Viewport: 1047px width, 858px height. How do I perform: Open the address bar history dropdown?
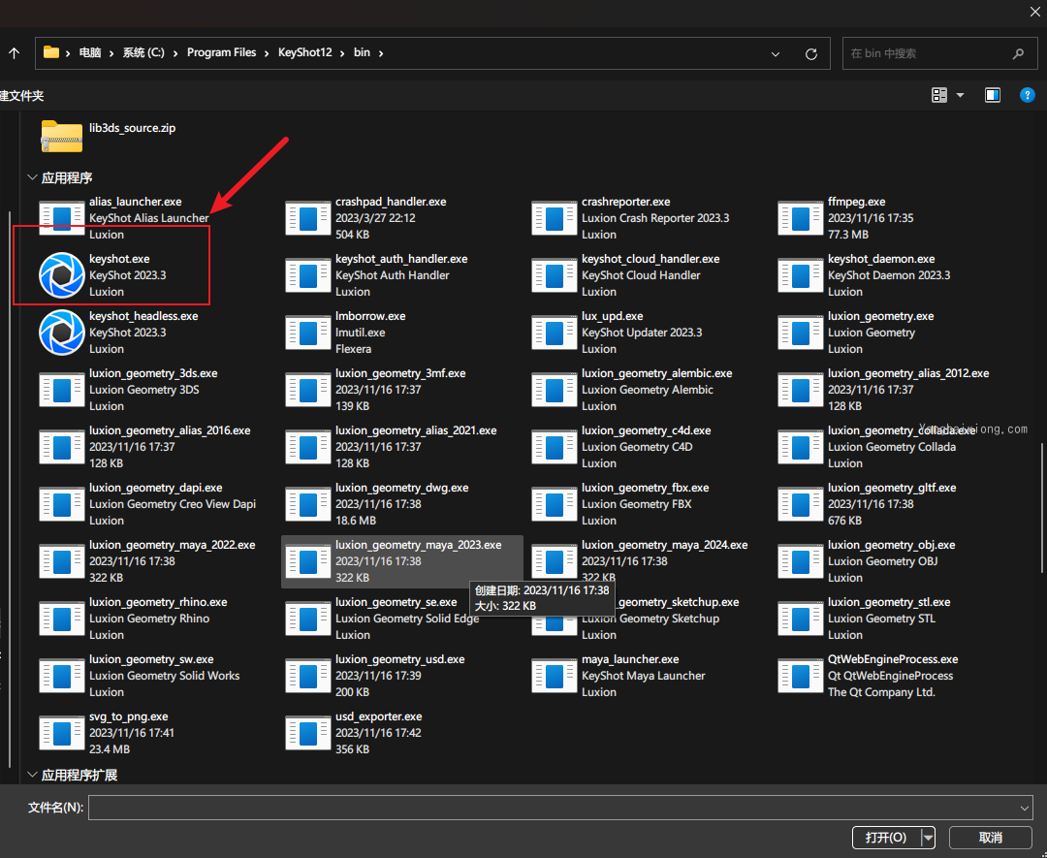coord(776,54)
